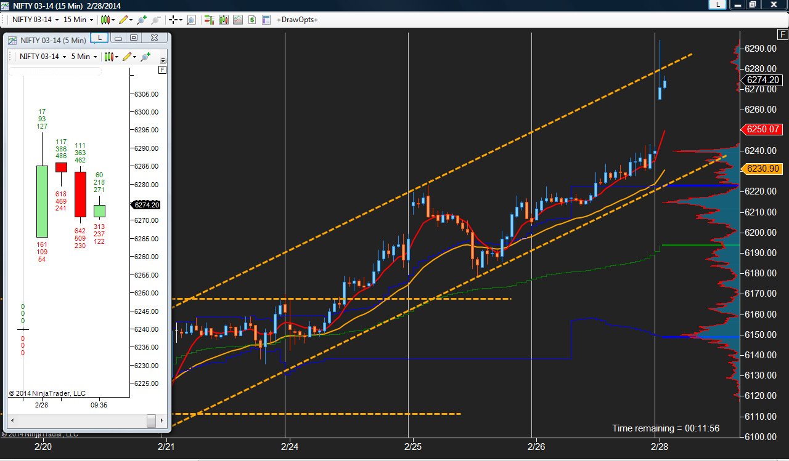
Task: Open the 5 Min interval dropdown
Action: pos(84,57)
